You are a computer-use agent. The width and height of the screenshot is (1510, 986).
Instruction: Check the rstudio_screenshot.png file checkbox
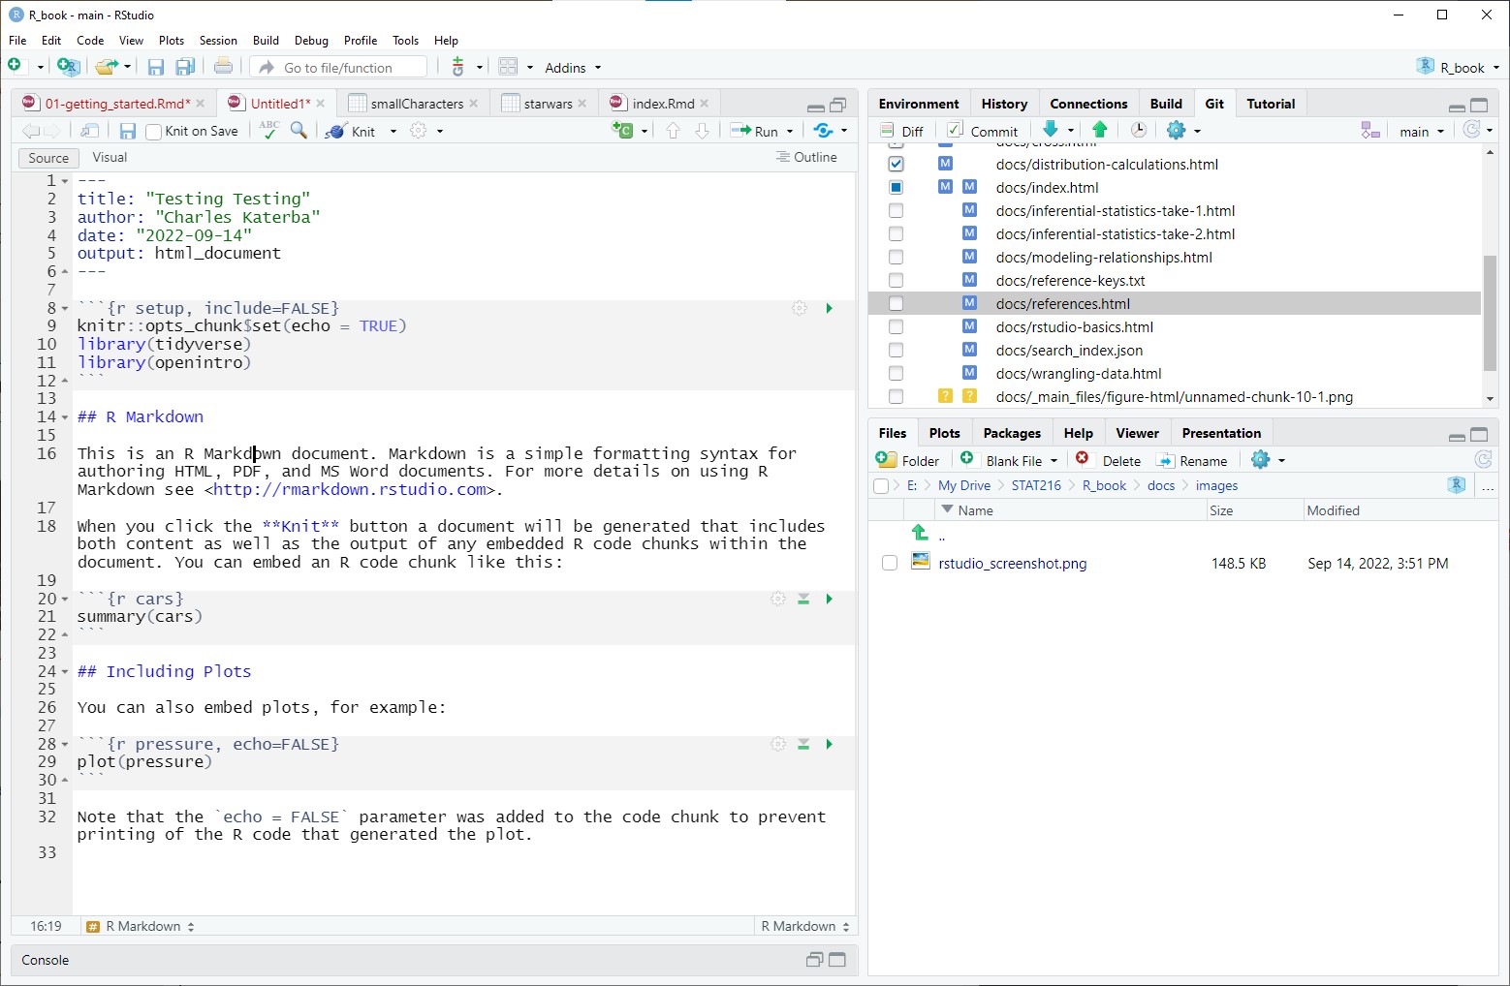coord(890,563)
